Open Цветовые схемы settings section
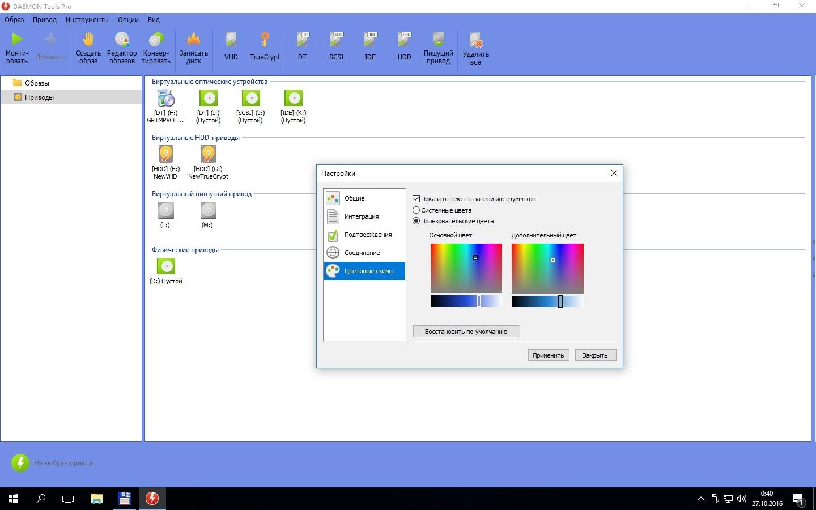 pos(364,271)
